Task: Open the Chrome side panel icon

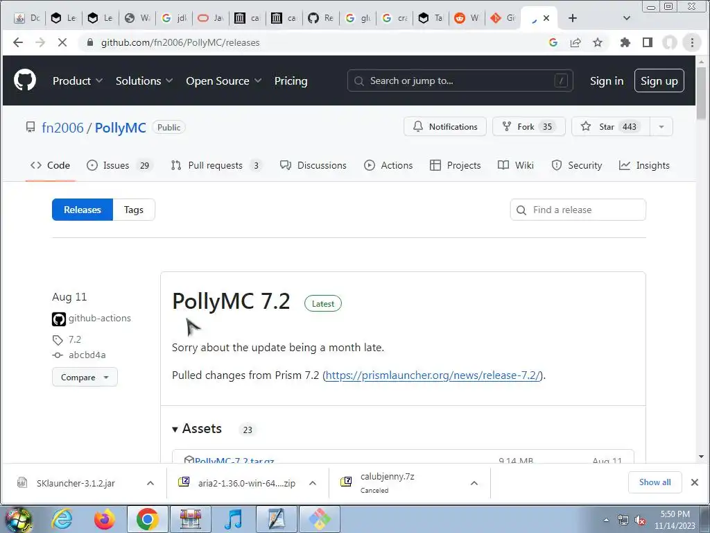Action: click(x=648, y=42)
